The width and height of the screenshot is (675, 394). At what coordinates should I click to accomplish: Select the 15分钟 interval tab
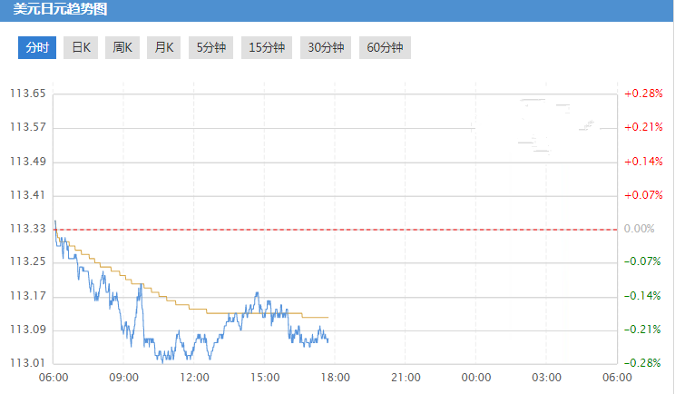click(266, 48)
